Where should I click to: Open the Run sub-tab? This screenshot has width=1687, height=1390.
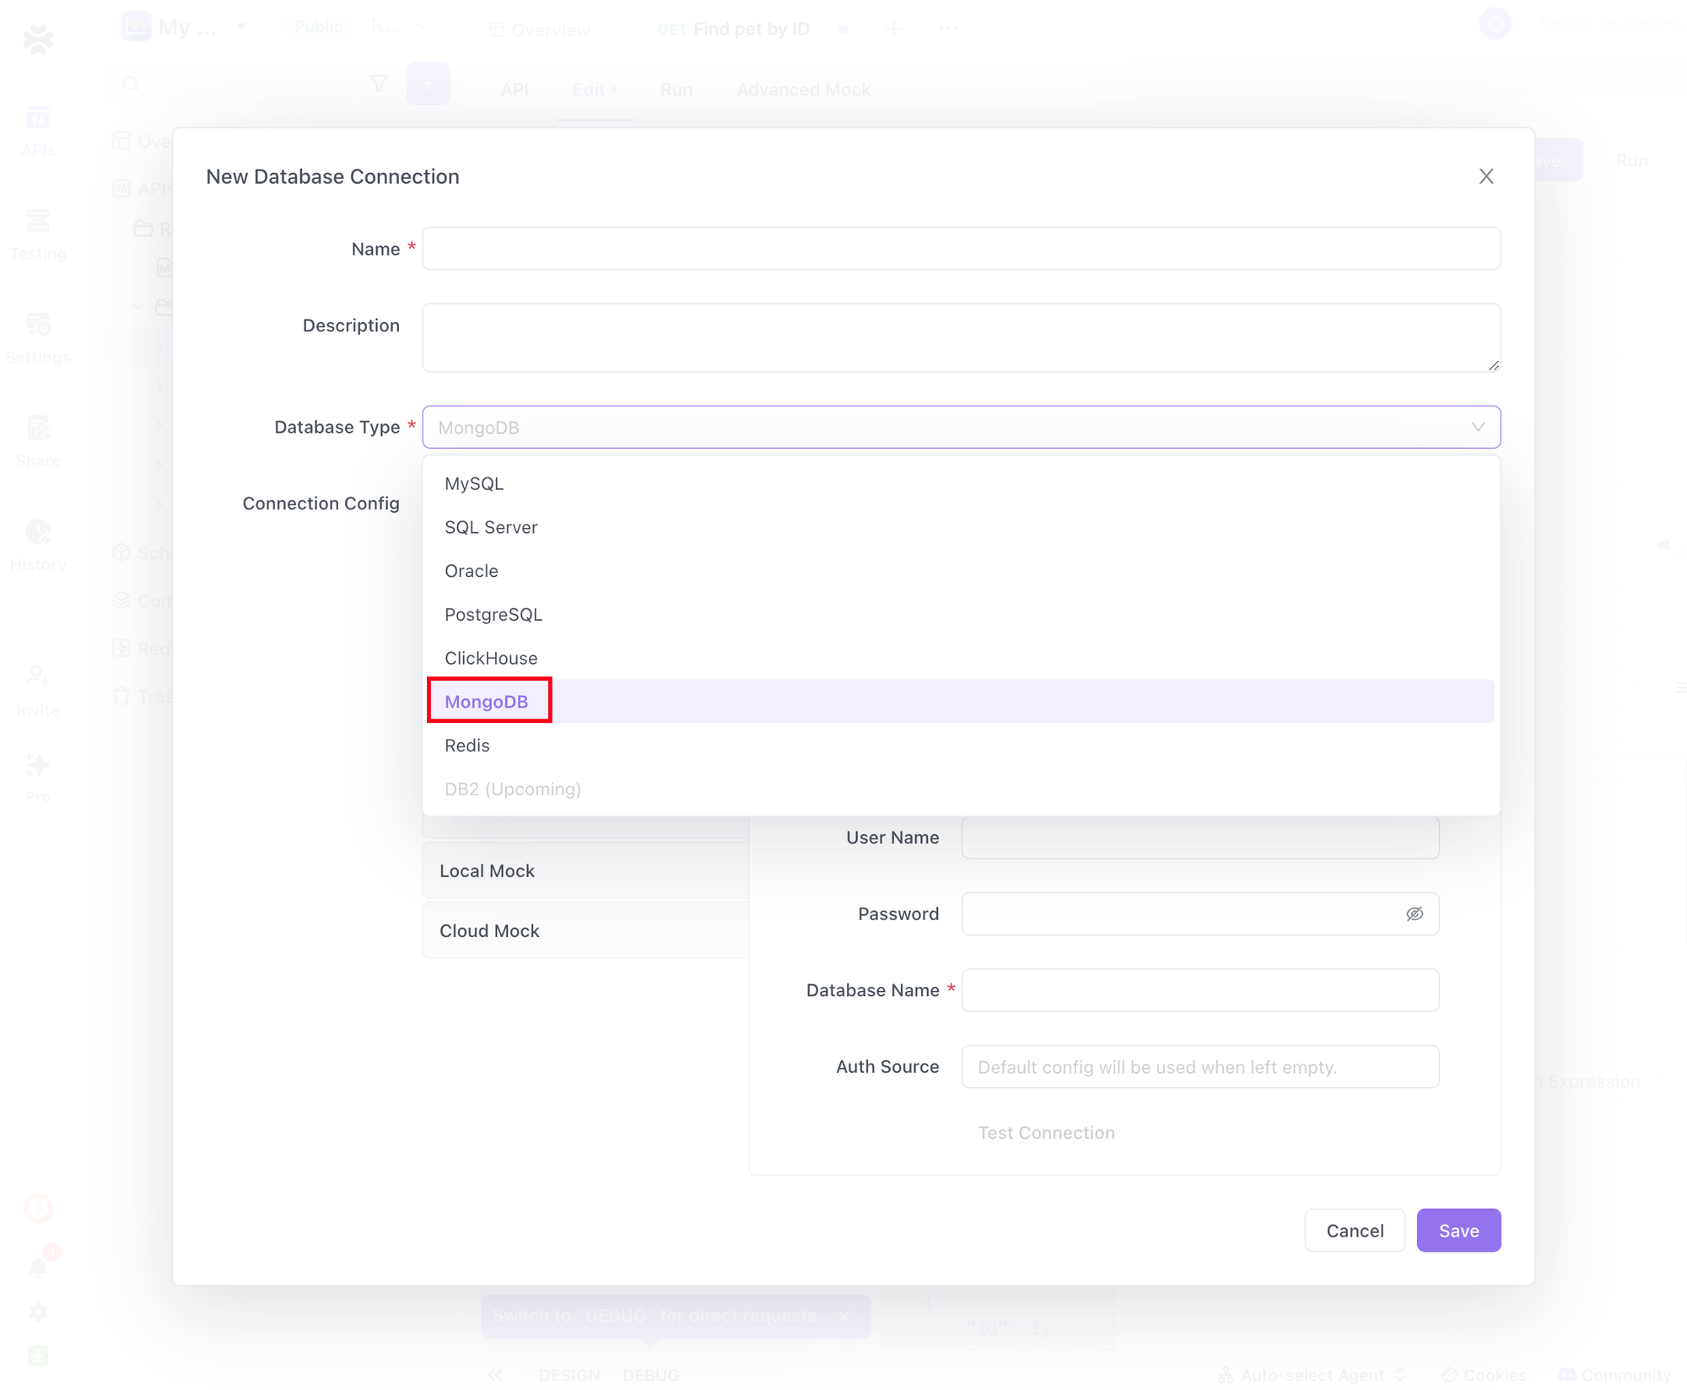(676, 89)
